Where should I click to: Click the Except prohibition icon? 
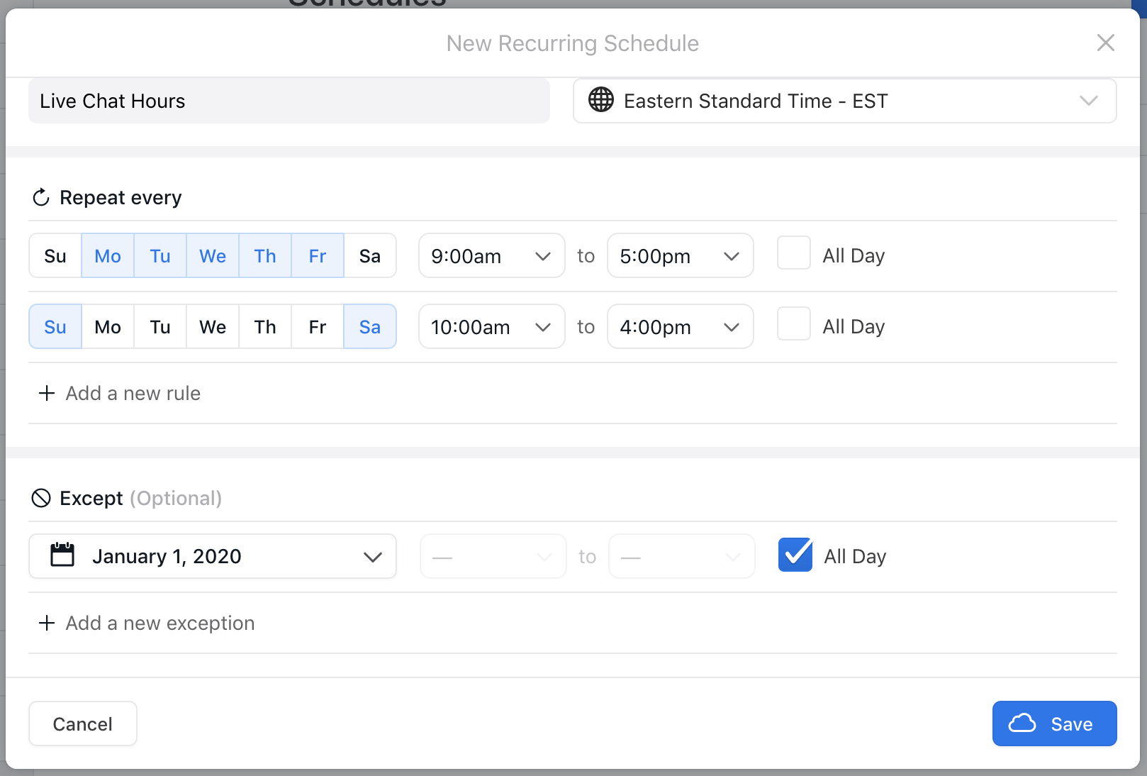41,498
